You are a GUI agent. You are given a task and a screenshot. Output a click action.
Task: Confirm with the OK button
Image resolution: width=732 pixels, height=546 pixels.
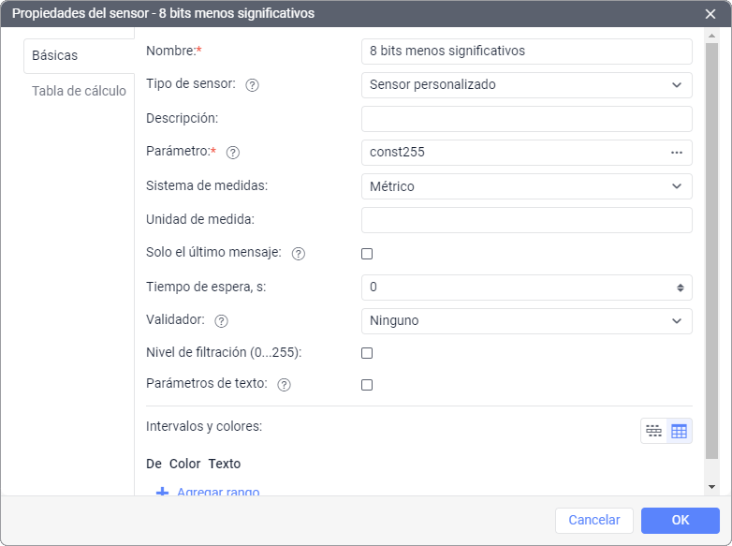point(681,521)
